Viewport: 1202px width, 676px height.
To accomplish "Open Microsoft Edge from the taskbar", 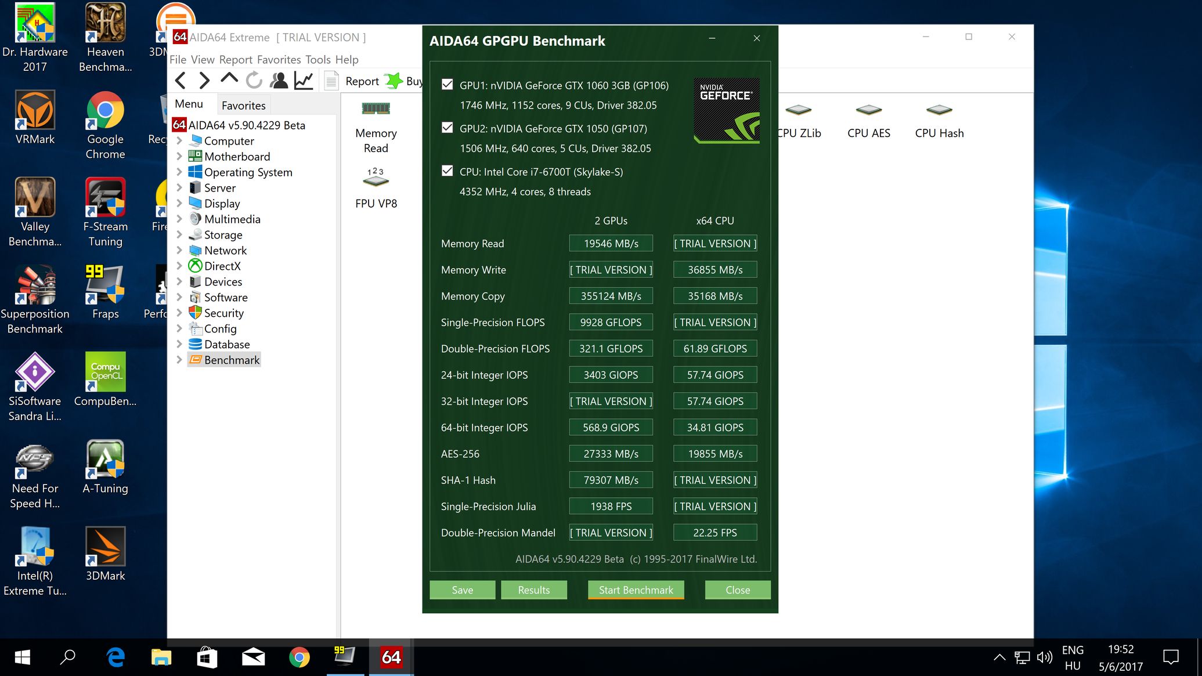I will [115, 657].
